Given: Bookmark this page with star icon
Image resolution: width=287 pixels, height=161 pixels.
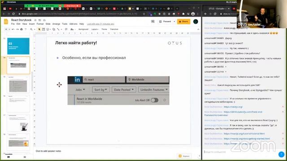Looking at the screenshot, I should (144, 14).
